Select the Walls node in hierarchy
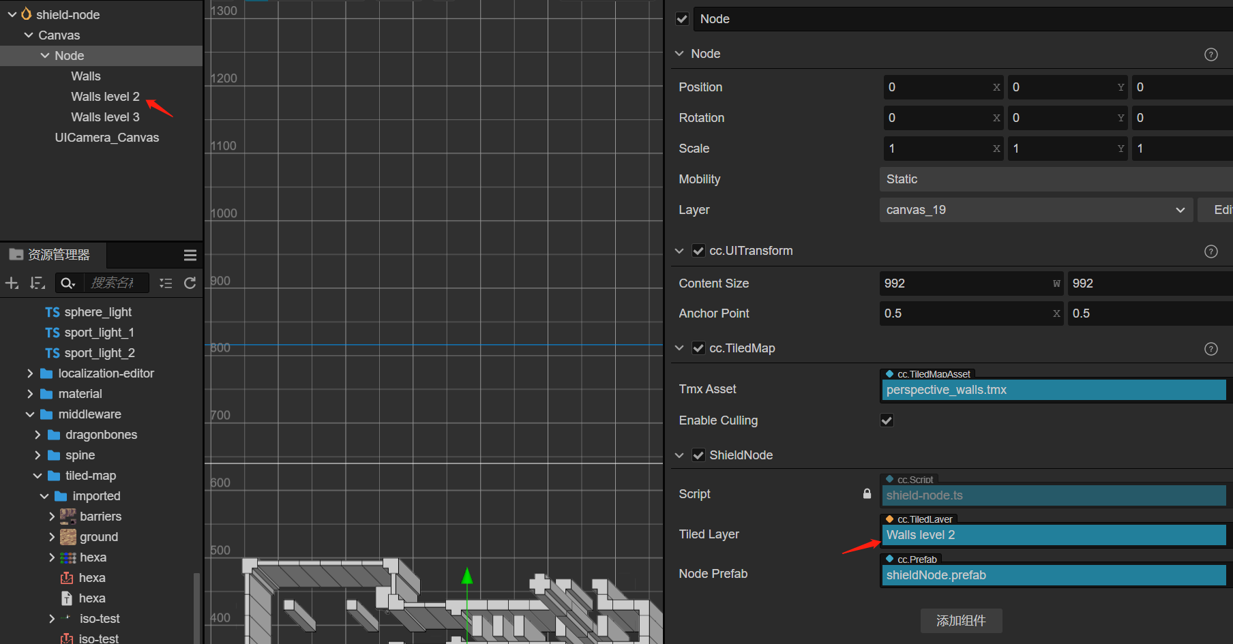This screenshot has width=1233, height=644. click(86, 76)
